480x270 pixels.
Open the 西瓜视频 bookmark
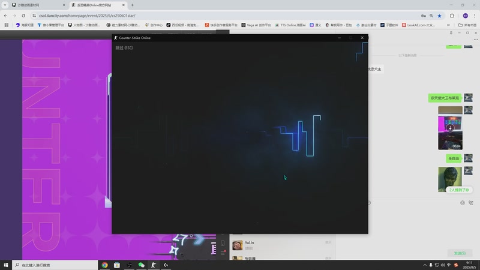point(183,25)
